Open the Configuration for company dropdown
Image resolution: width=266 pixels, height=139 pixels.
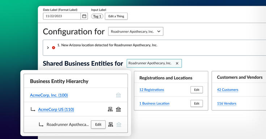[136, 31]
